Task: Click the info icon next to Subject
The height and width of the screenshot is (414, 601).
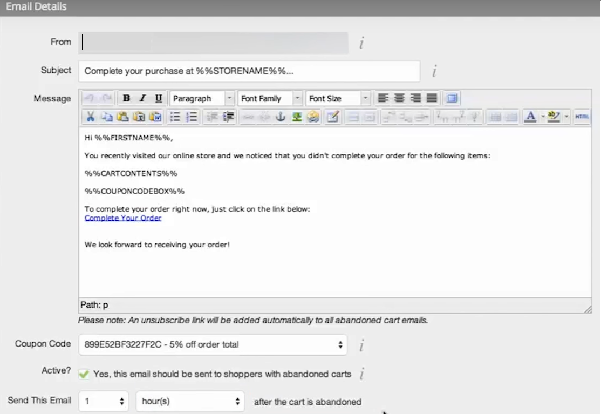Action: point(434,71)
